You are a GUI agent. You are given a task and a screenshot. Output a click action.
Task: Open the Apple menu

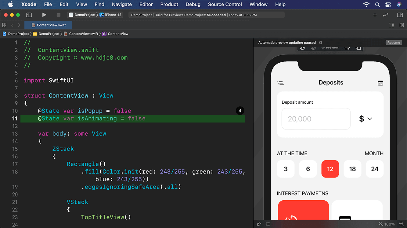coord(10,4)
